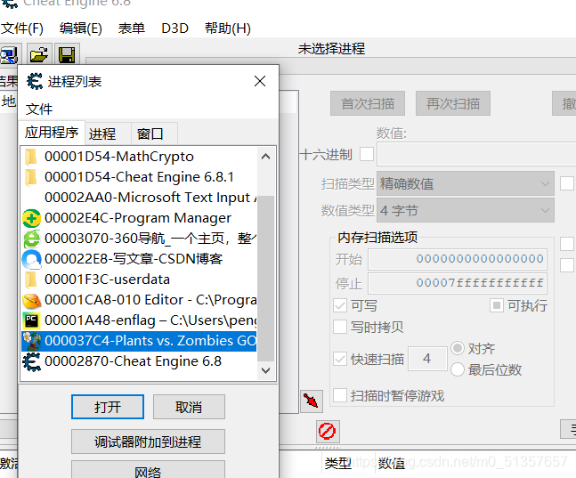Click the open file folder toolbar icon
The width and height of the screenshot is (576, 478).
point(39,55)
